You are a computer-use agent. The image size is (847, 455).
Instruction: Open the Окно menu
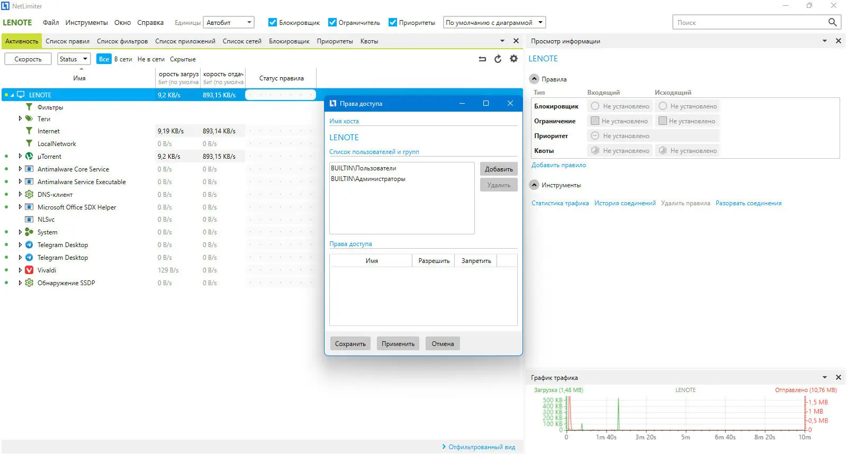click(122, 22)
